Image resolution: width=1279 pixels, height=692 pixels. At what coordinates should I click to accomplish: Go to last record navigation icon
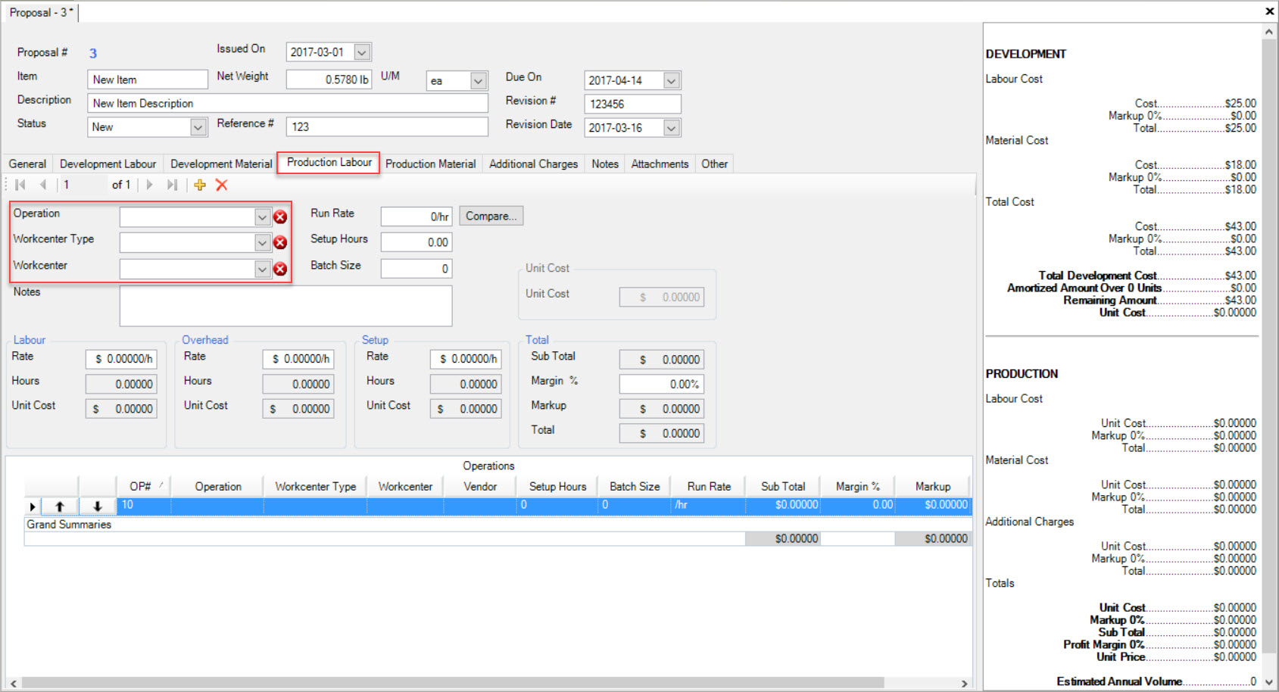pyautogui.click(x=172, y=185)
